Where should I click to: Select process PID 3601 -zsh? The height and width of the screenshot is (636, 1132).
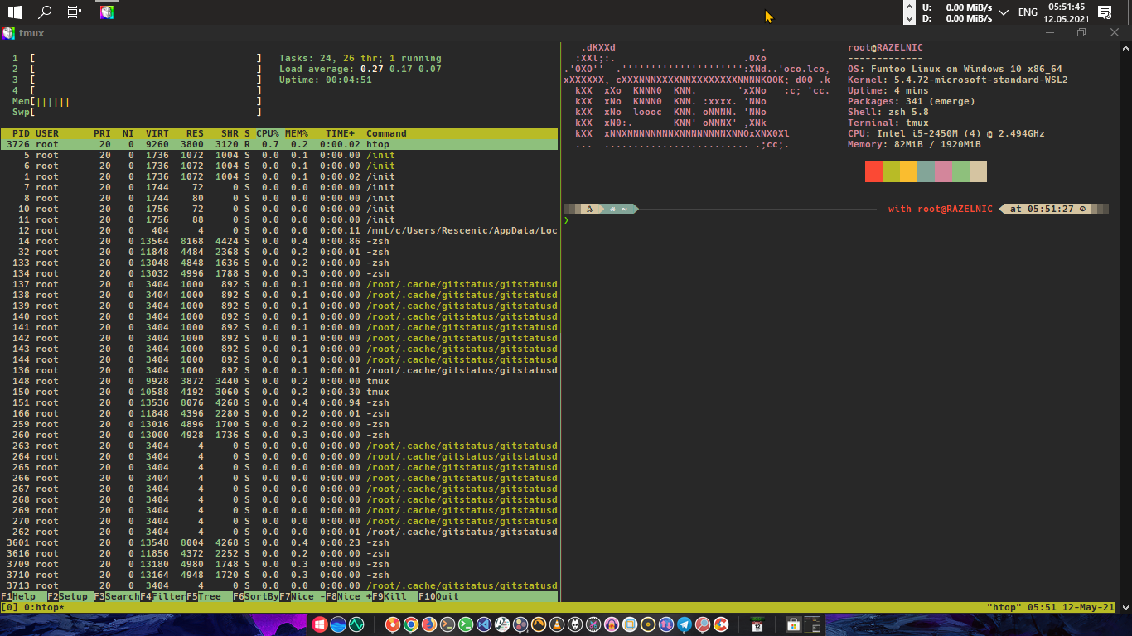pyautogui.click(x=279, y=542)
